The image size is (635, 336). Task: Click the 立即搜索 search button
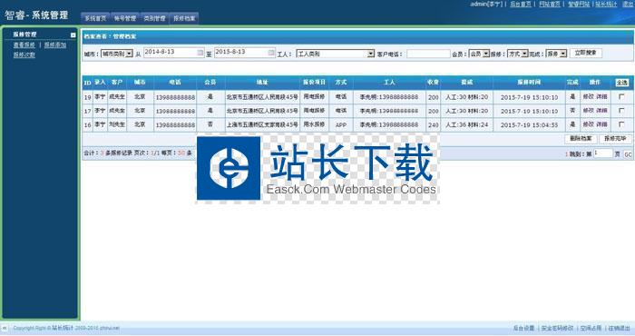click(x=586, y=53)
